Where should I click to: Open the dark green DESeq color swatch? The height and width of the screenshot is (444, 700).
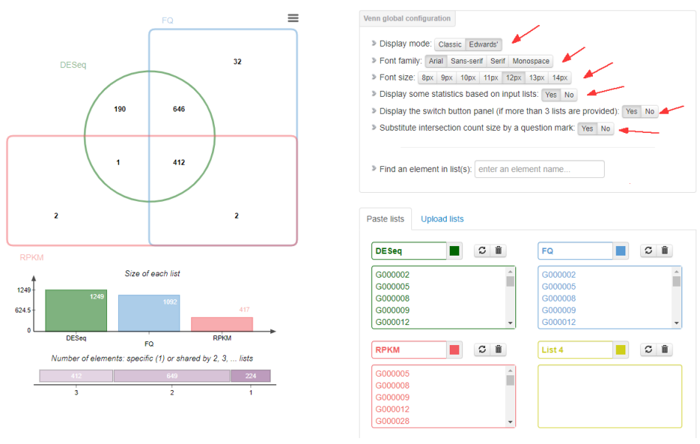point(455,251)
